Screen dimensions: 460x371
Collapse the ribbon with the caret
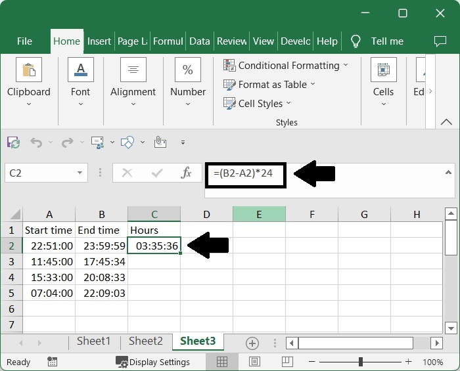(446, 121)
